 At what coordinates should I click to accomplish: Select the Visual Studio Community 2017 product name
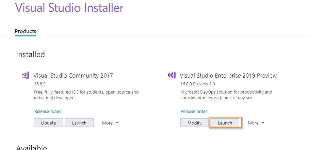tap(73, 76)
